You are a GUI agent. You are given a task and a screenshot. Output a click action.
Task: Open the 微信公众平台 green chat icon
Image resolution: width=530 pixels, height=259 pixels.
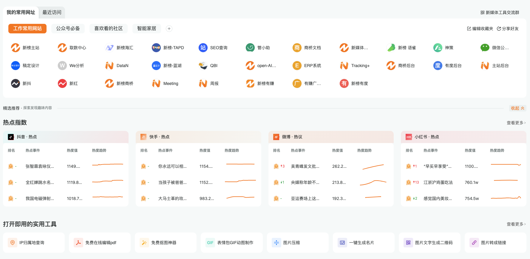pyautogui.click(x=485, y=48)
